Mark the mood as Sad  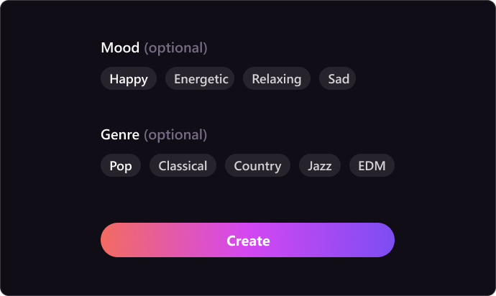[x=338, y=79]
